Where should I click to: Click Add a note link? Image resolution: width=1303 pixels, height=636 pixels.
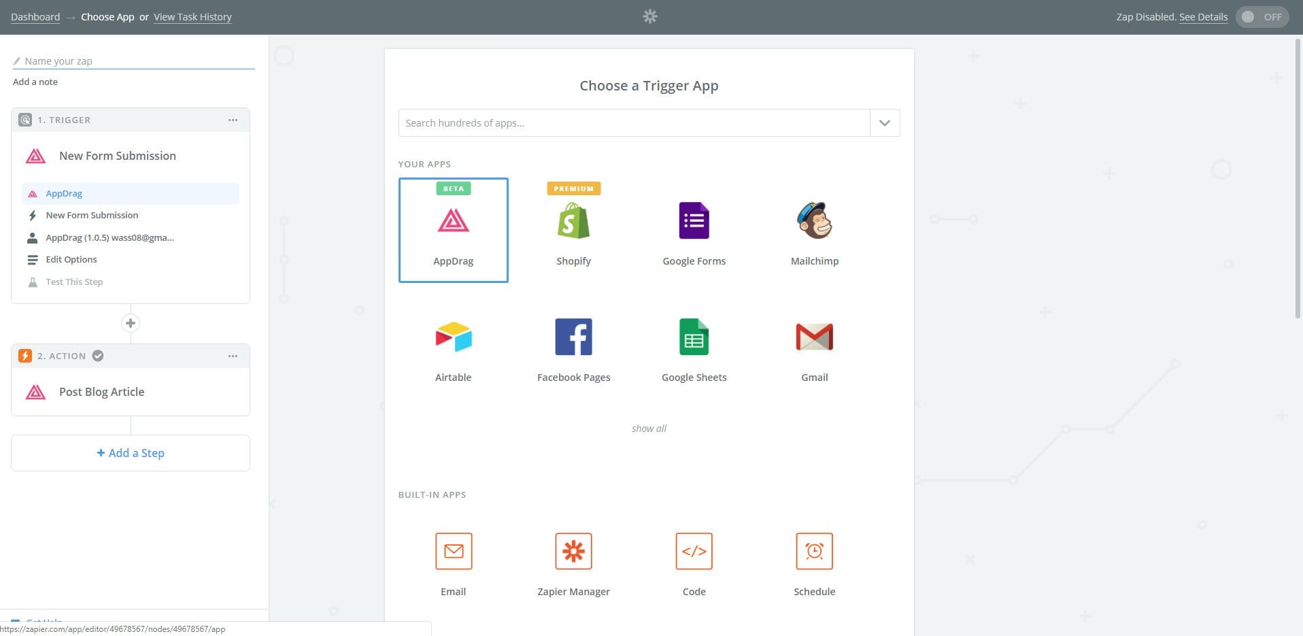pyautogui.click(x=35, y=82)
